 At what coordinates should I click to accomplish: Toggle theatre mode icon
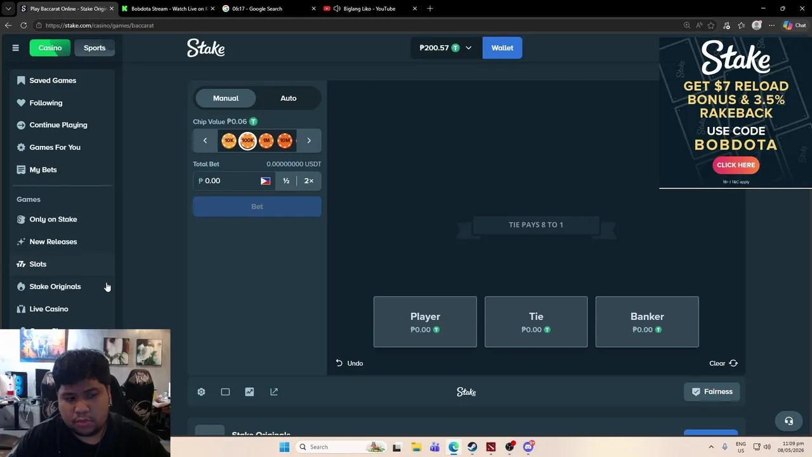(x=225, y=392)
